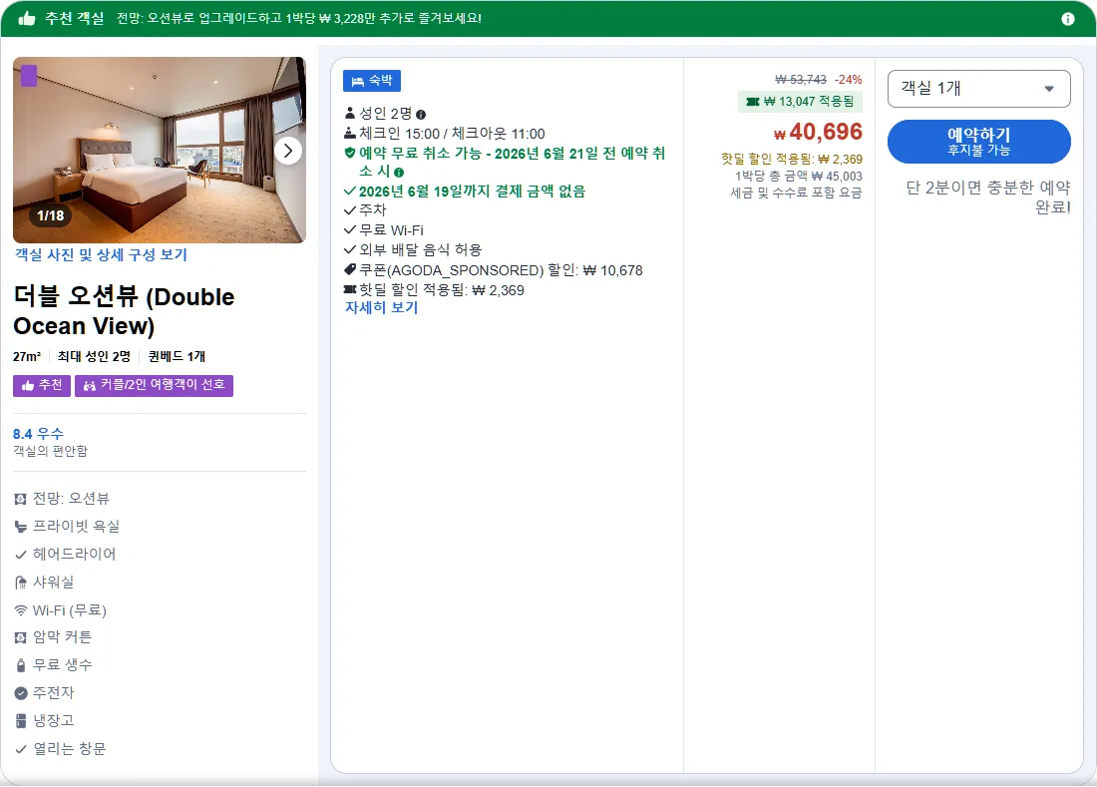Click the ₩ 13,047 적용됨 coupon badge
The width and height of the screenshot is (1097, 787).
click(801, 102)
